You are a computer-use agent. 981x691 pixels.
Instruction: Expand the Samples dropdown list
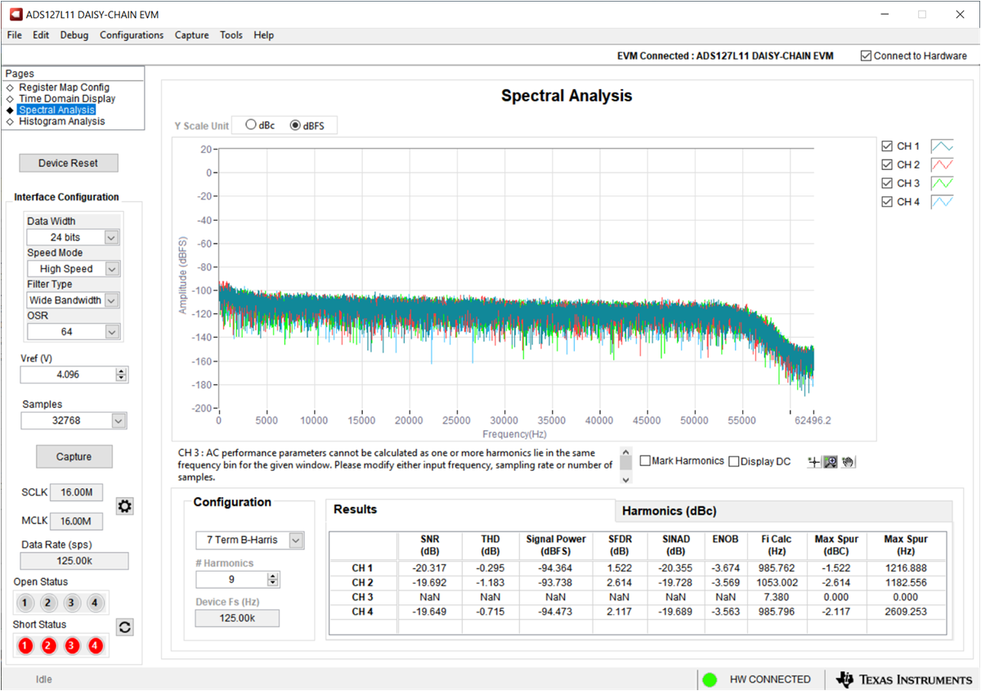point(119,420)
